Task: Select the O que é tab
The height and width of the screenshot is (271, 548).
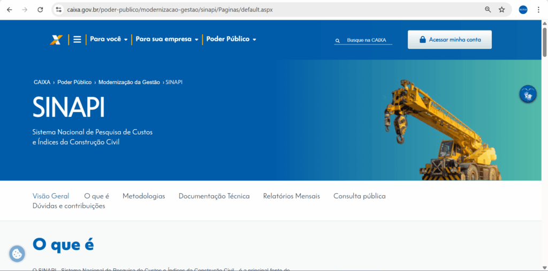Action: point(96,196)
